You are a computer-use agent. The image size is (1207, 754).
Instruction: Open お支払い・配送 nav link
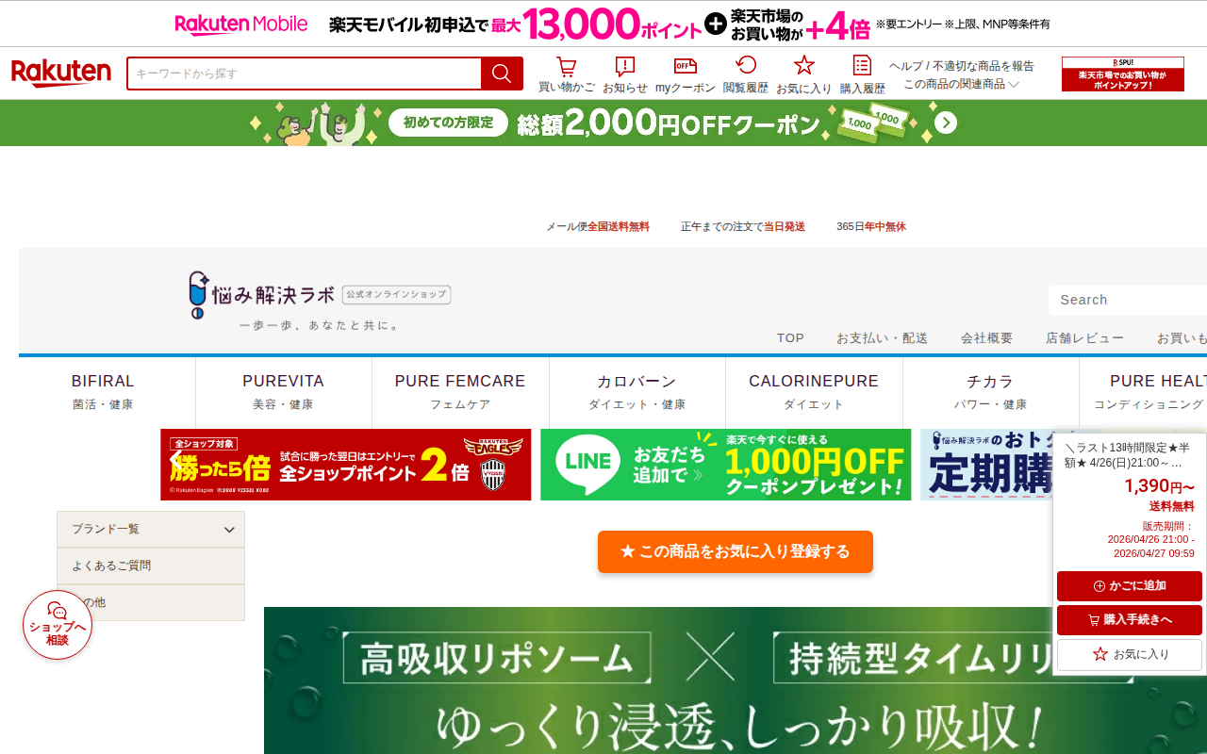(882, 338)
